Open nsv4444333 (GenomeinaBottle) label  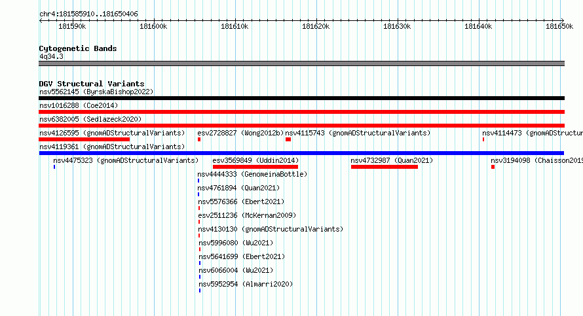[x=252, y=174]
